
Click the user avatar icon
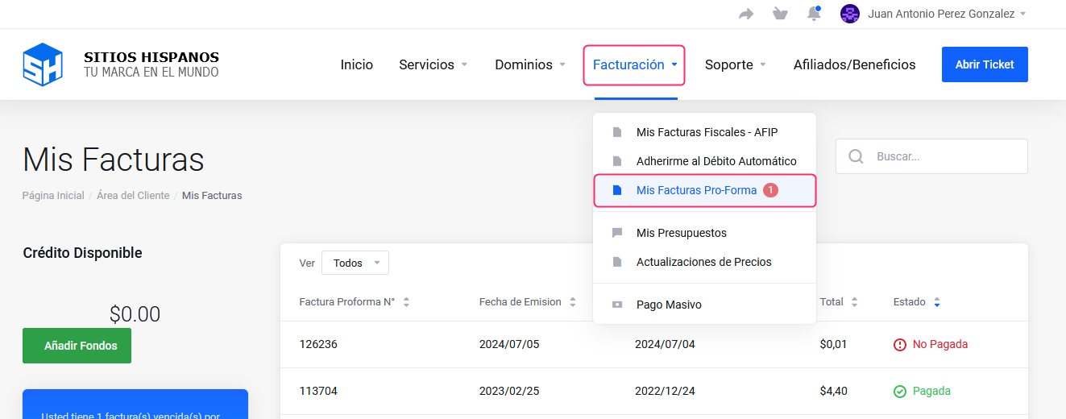pyautogui.click(x=849, y=14)
